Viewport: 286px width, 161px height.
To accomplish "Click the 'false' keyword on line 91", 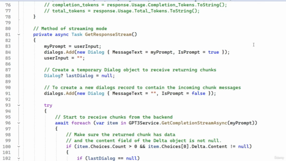I will [198, 93].
